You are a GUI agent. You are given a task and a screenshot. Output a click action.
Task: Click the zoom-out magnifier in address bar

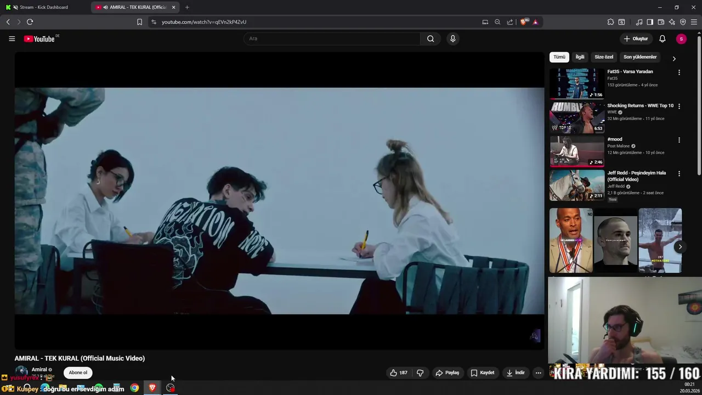pos(497,22)
